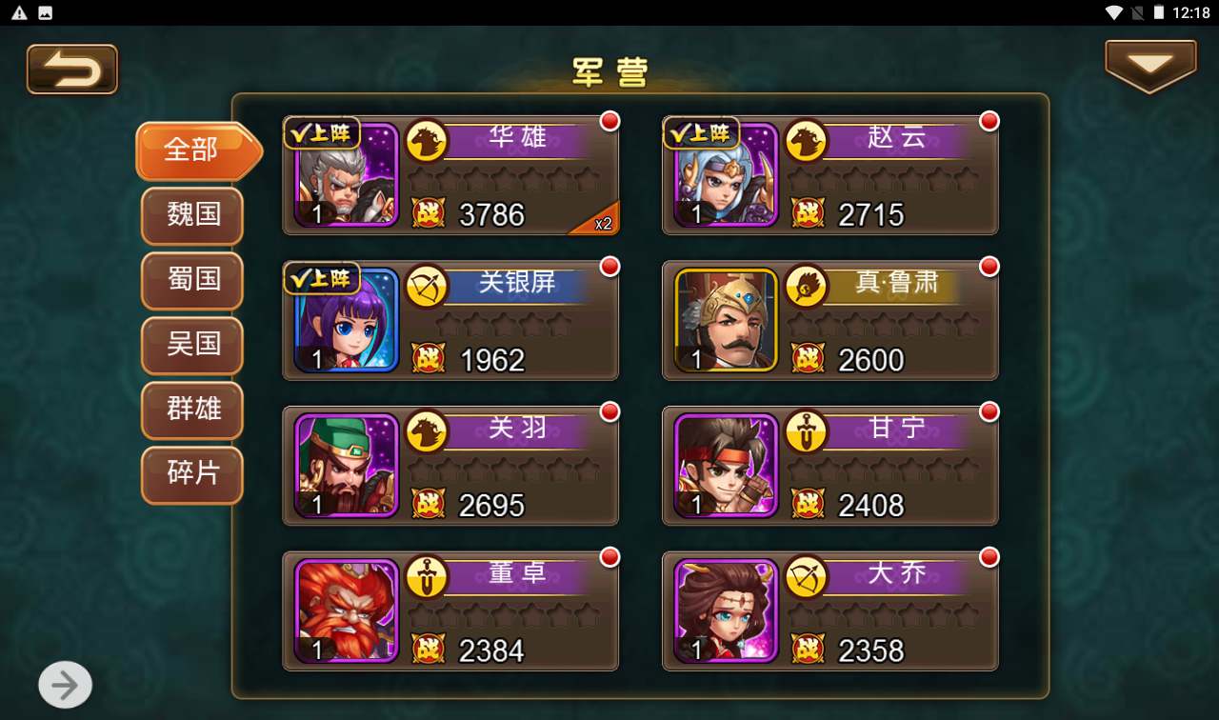Click 董卓 sword class icon

tap(427, 577)
